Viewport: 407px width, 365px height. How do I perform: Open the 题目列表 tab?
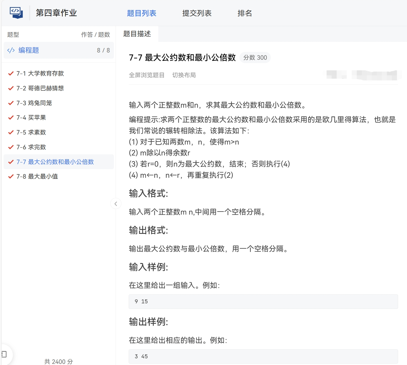point(142,13)
